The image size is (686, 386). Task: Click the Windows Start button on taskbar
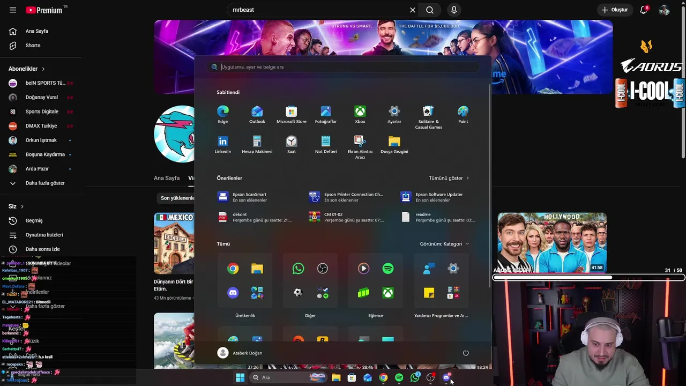tap(240, 377)
